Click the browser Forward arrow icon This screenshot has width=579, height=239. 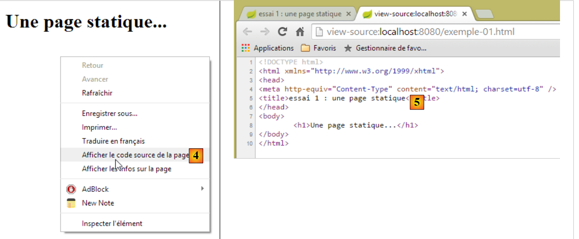pyautogui.click(x=265, y=32)
